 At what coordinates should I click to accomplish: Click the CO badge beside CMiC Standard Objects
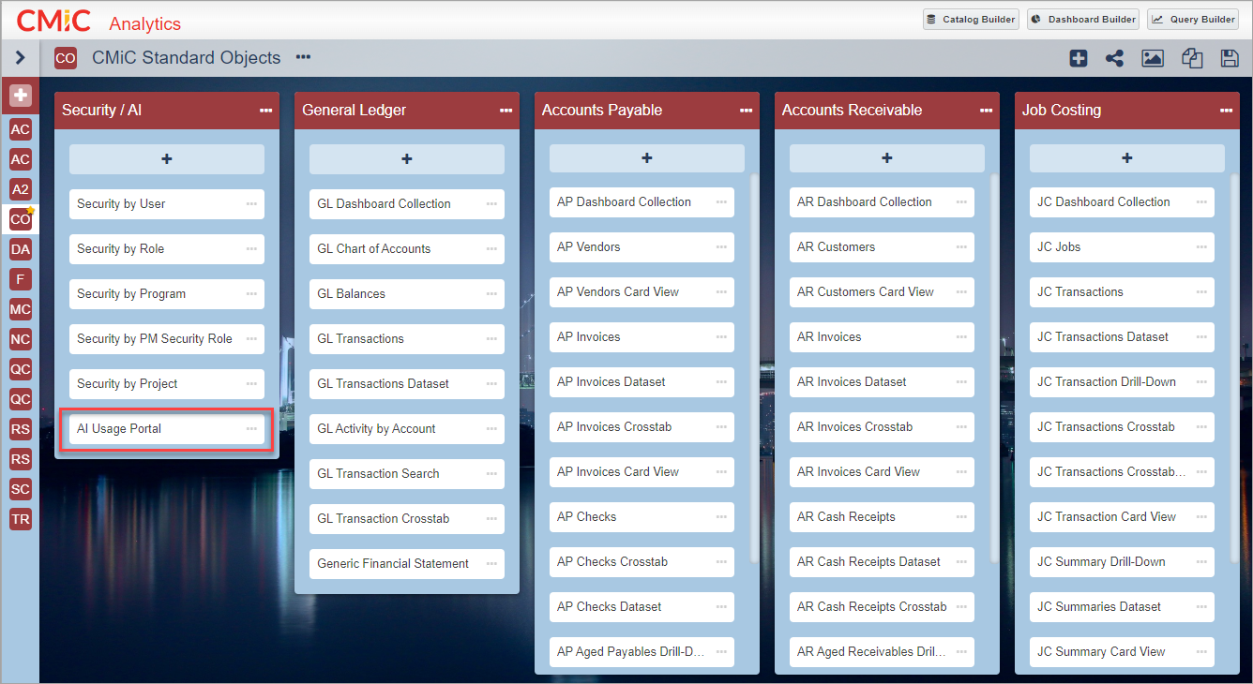coord(66,58)
